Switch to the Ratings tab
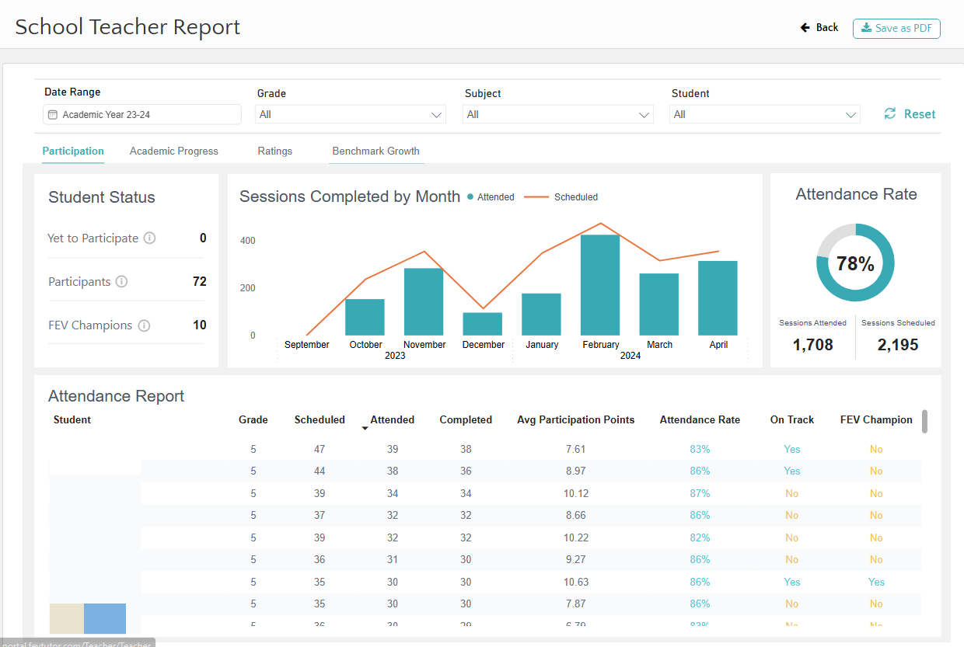 tap(275, 151)
